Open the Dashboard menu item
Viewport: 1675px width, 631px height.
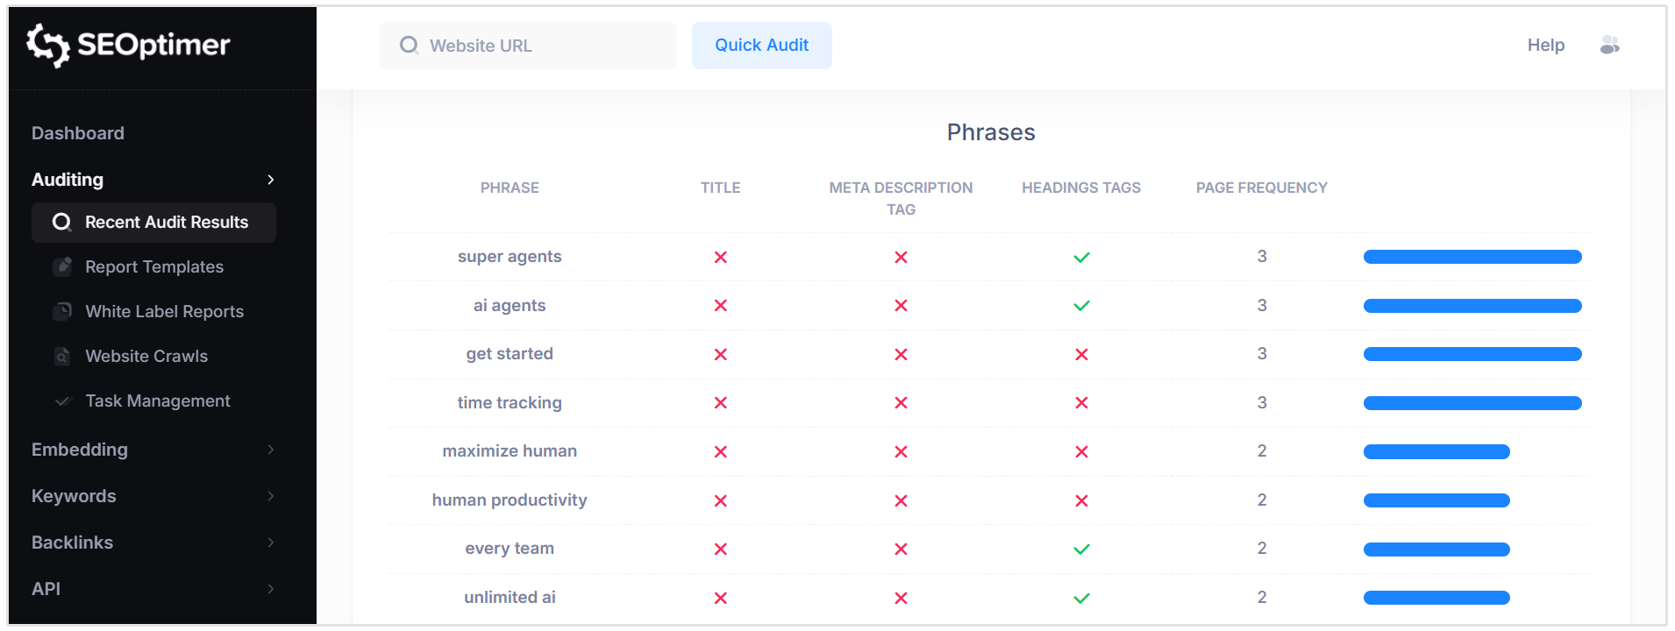pos(77,132)
